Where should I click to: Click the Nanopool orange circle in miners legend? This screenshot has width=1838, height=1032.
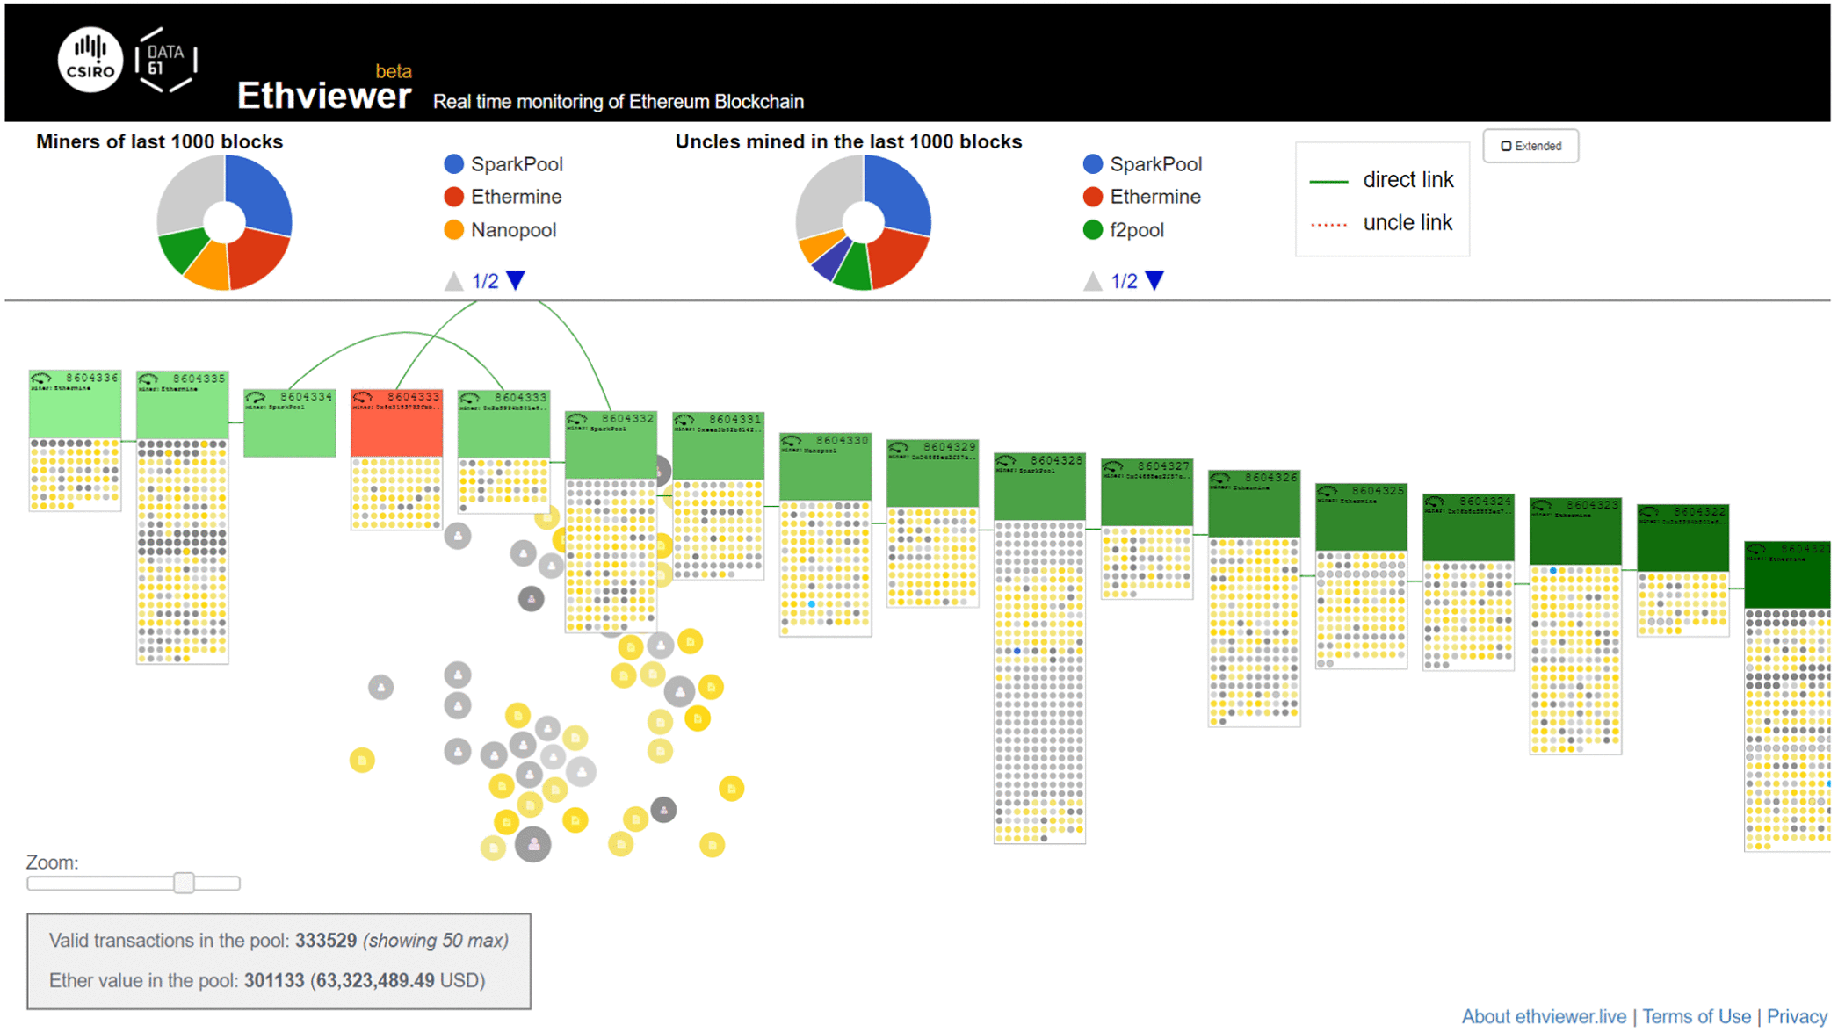pyautogui.click(x=453, y=230)
